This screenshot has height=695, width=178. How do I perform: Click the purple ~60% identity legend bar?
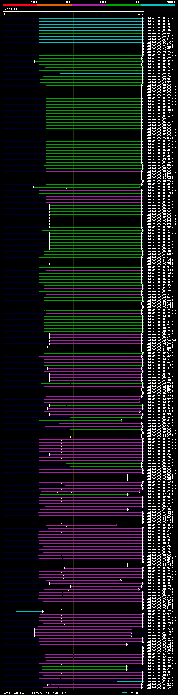89,5
